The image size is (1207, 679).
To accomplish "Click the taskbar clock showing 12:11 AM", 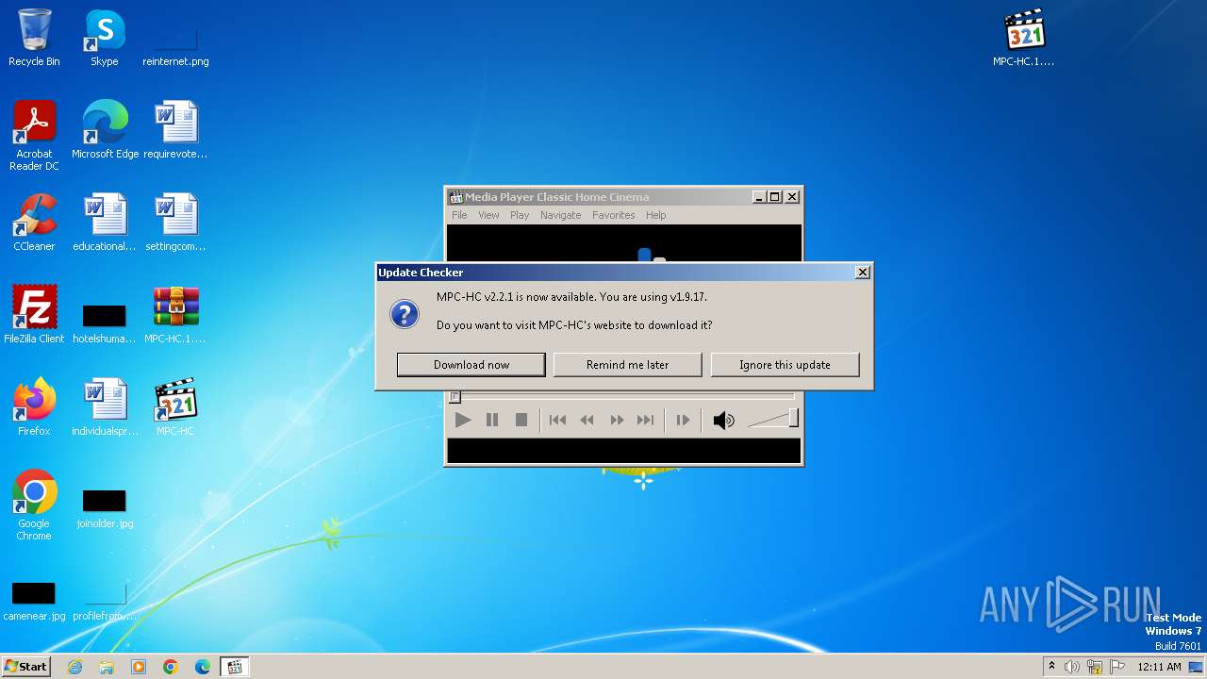I will pyautogui.click(x=1159, y=667).
